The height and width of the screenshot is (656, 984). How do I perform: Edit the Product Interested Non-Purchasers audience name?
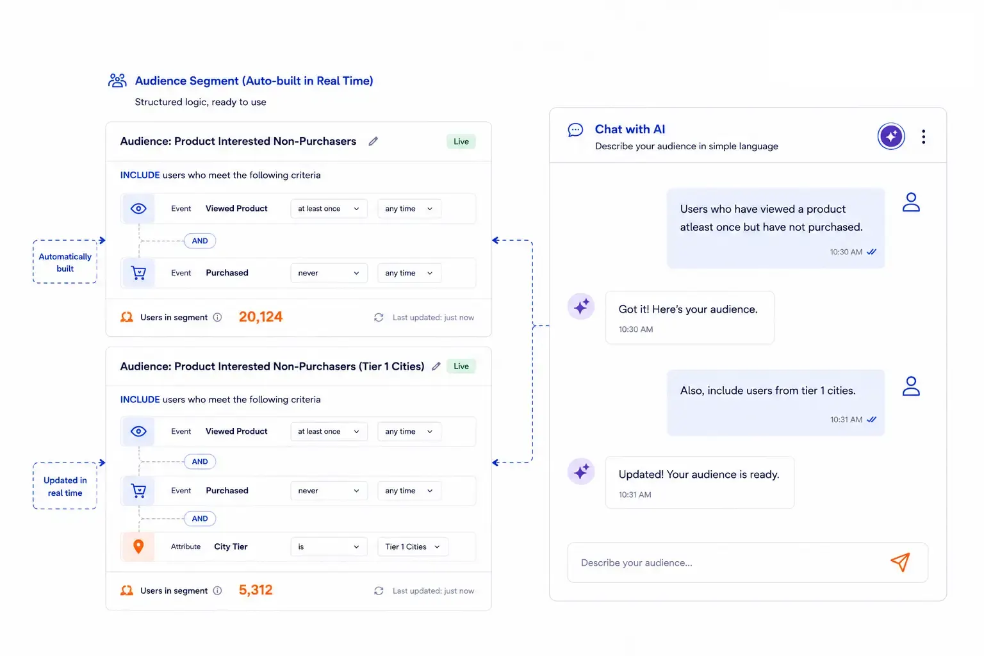point(373,141)
